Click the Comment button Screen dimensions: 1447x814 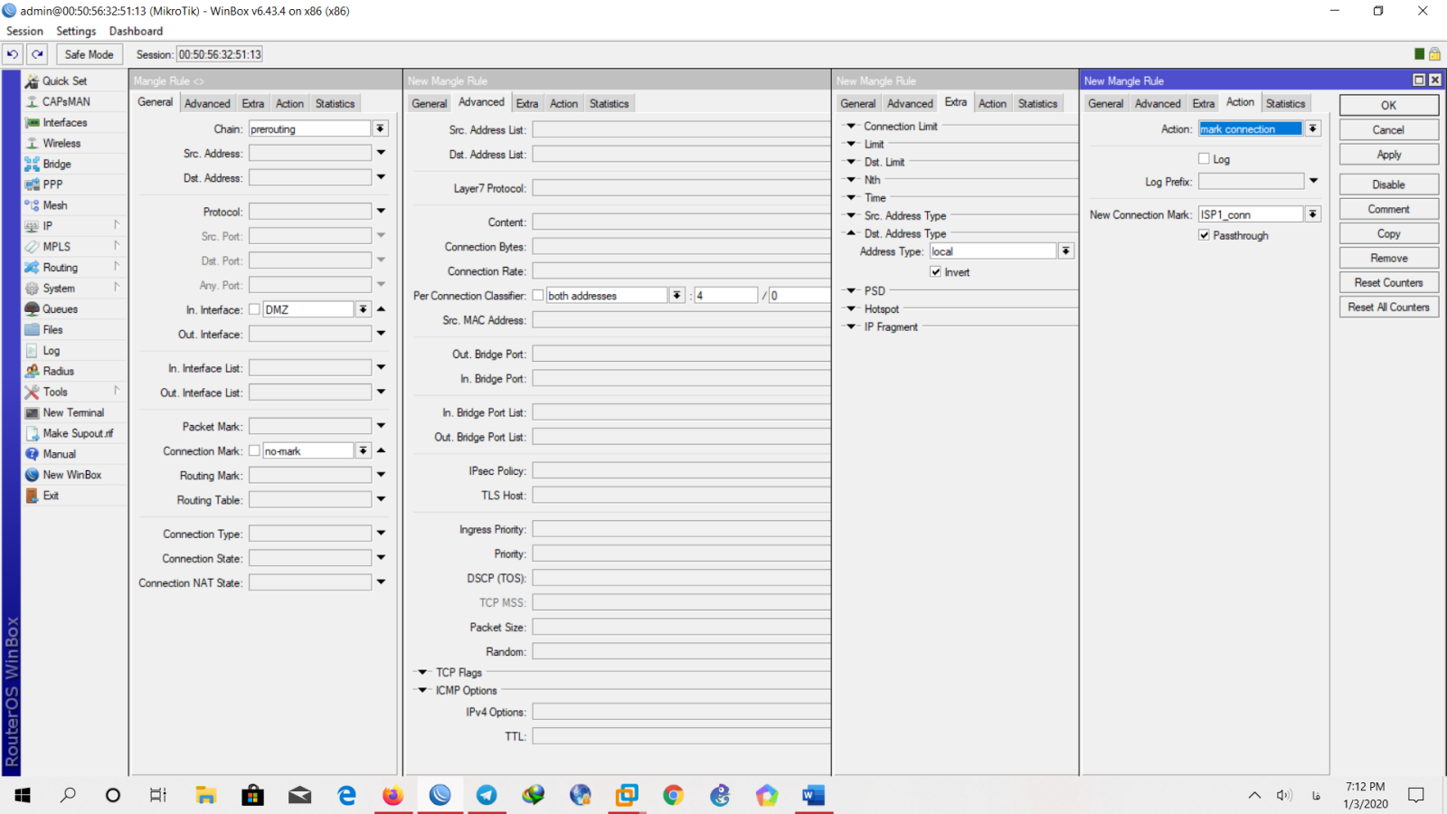coord(1388,209)
